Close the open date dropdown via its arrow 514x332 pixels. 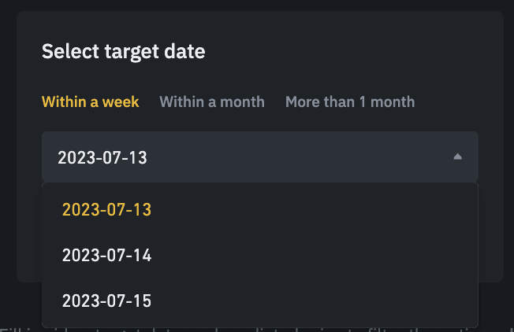pyautogui.click(x=457, y=157)
